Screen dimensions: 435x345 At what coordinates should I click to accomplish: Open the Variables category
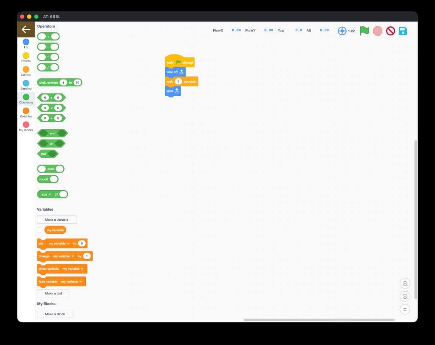click(26, 113)
